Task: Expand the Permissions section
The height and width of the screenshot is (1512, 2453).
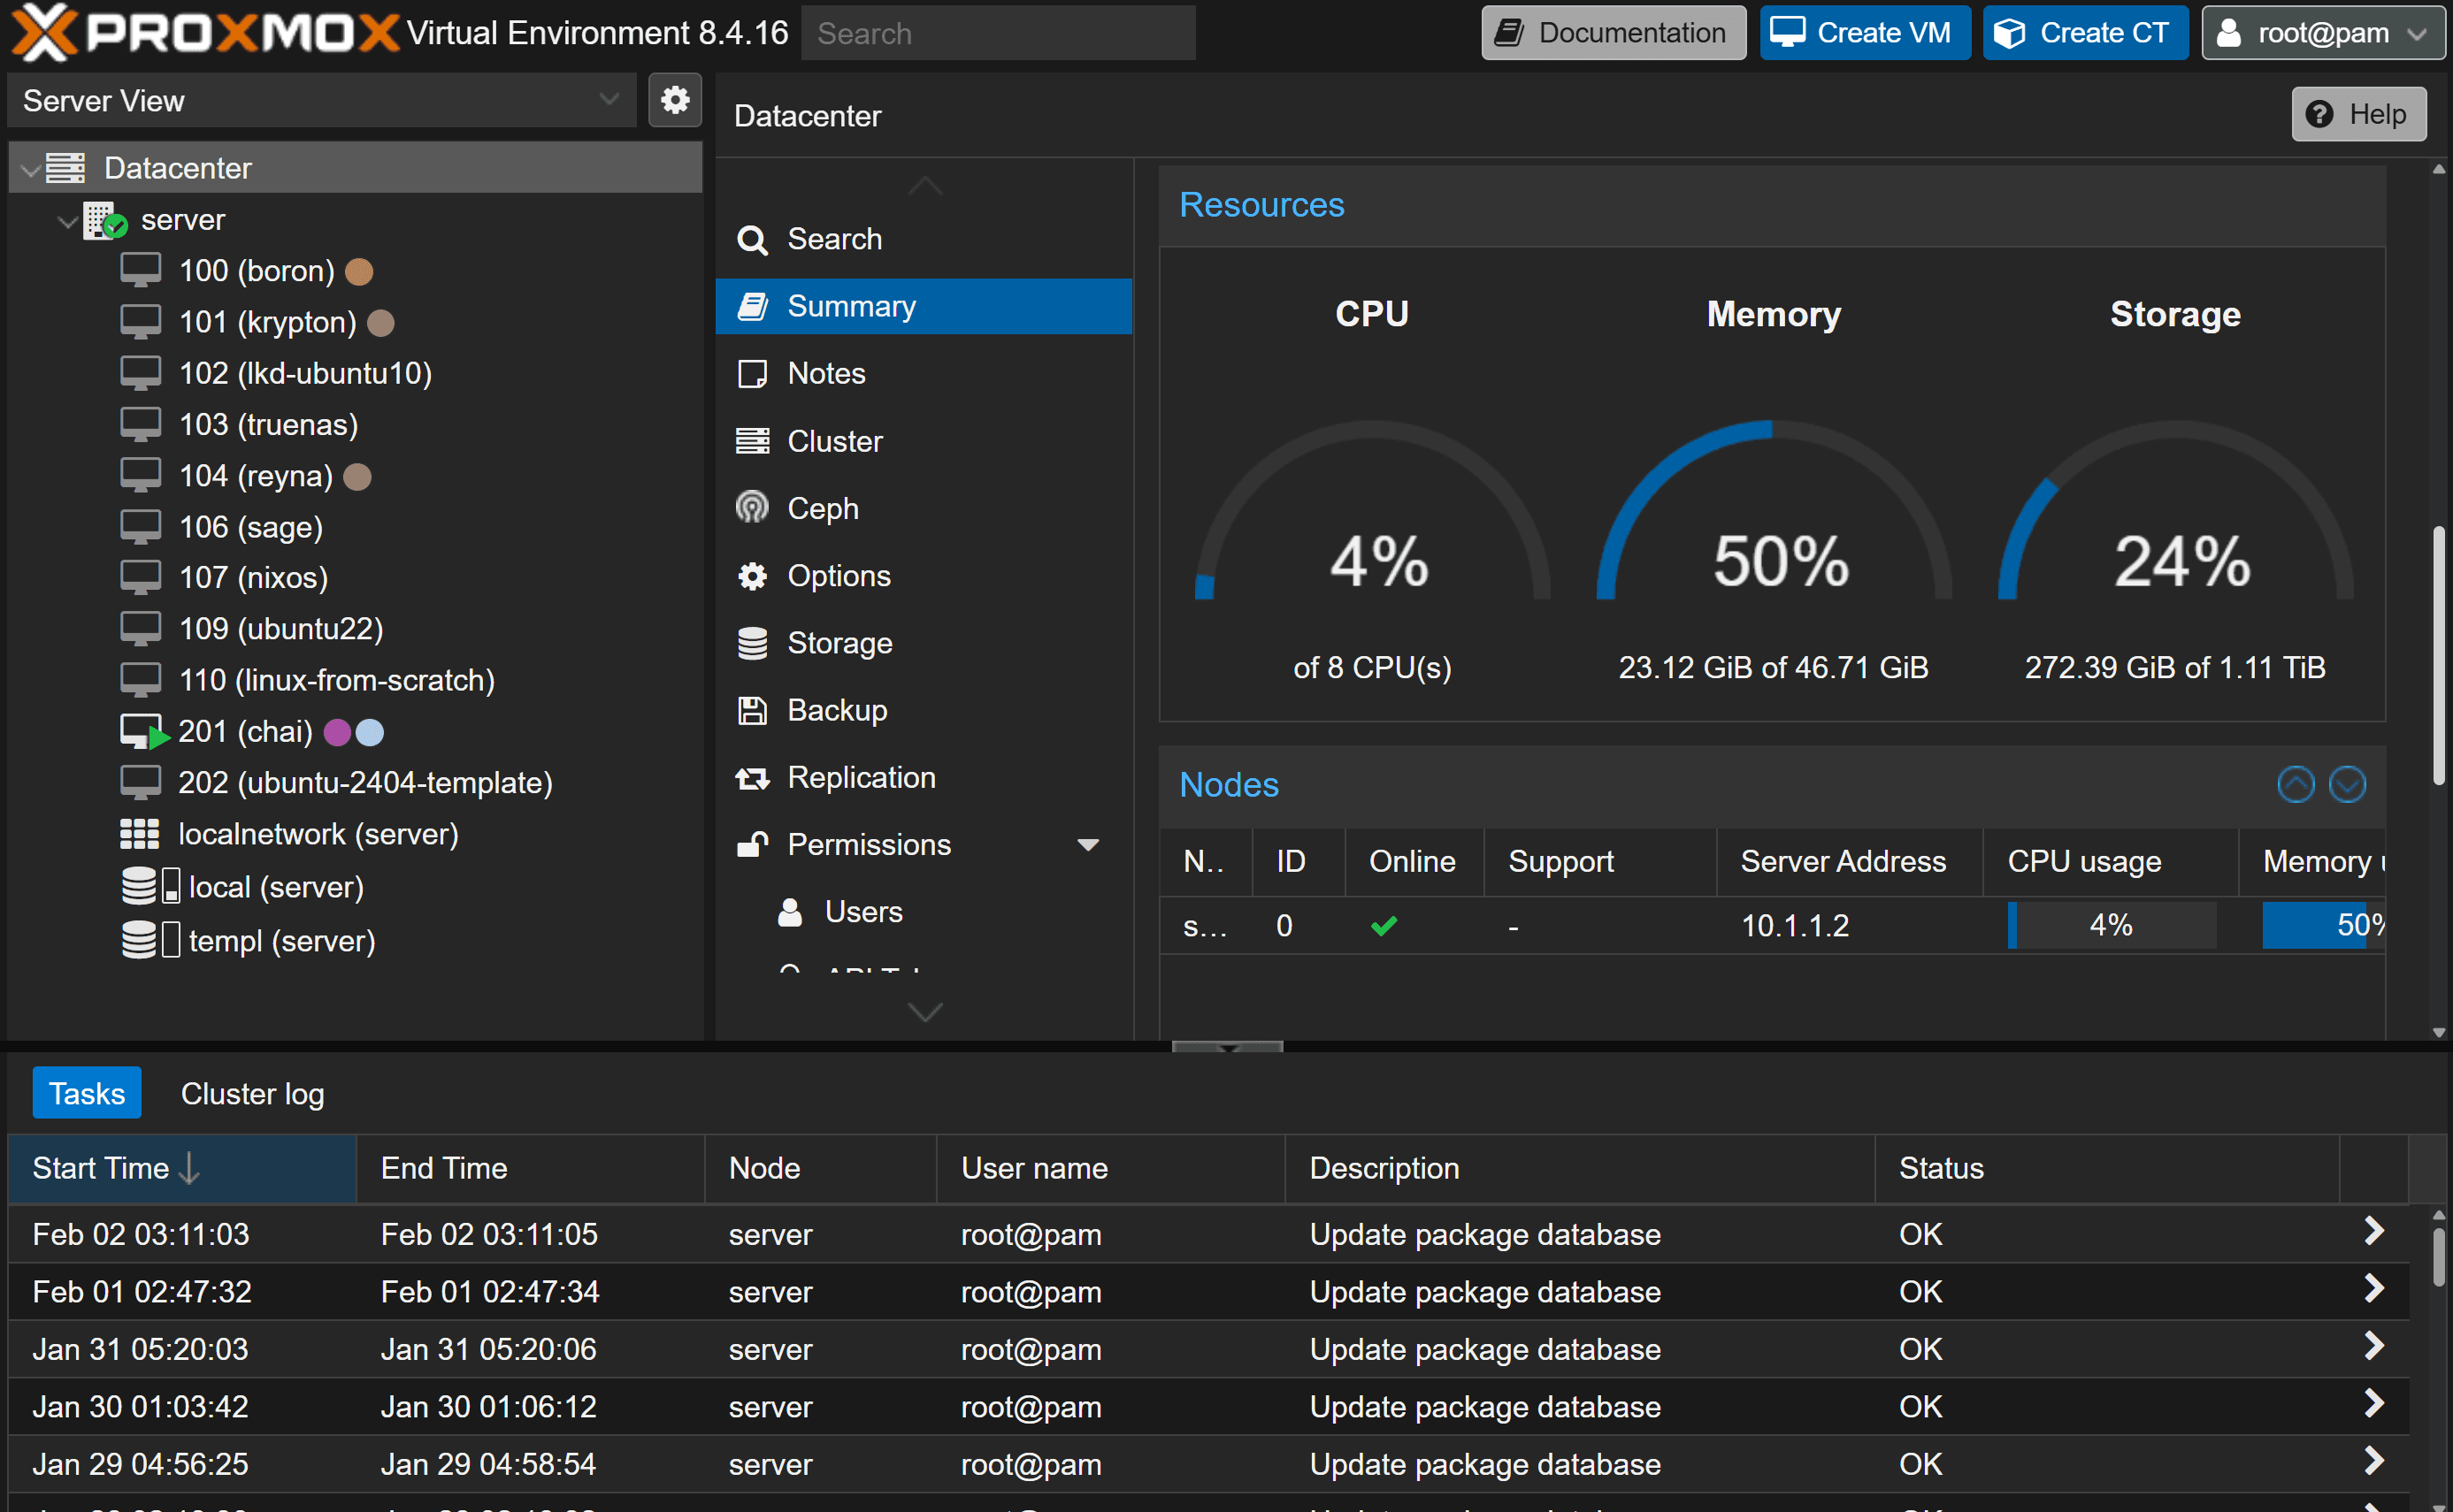Action: pyautogui.click(x=1087, y=844)
